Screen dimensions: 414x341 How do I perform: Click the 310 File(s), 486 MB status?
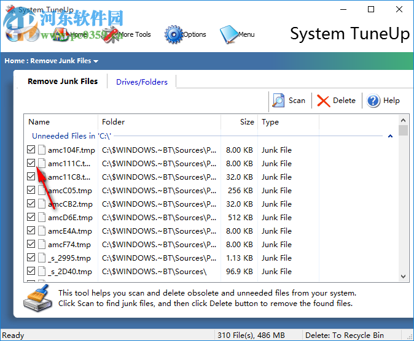tap(251, 335)
